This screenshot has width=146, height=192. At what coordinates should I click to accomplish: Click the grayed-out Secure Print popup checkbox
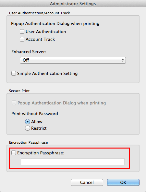pos(14,103)
